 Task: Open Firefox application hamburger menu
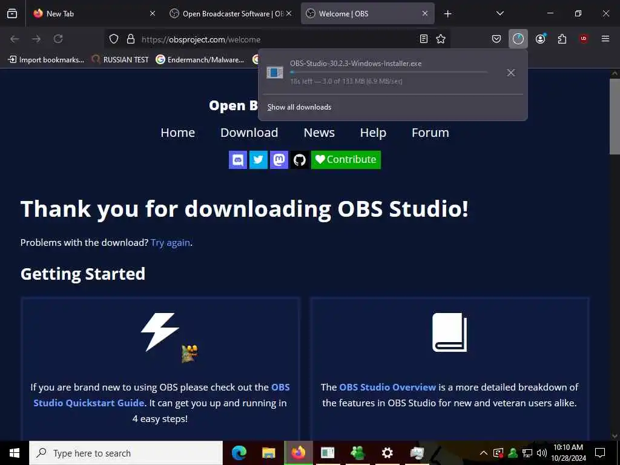coord(605,39)
